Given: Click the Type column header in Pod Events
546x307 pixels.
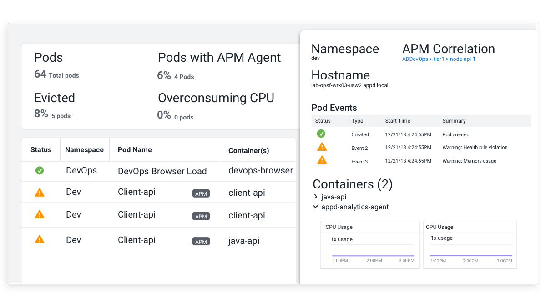Looking at the screenshot, I should [358, 121].
